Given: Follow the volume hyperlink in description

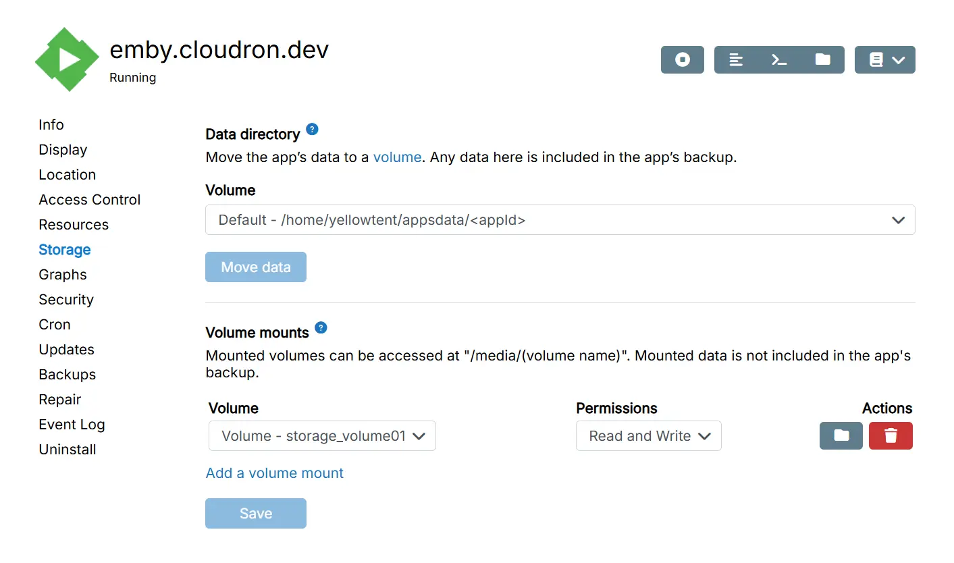Looking at the screenshot, I should 397,157.
